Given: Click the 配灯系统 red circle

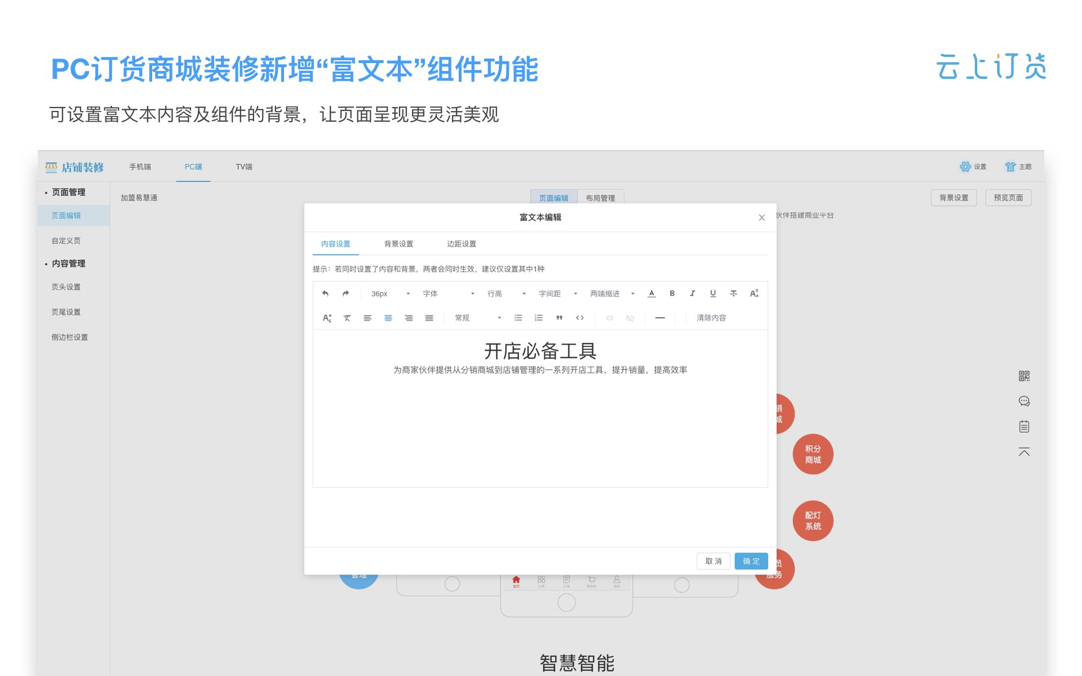Looking at the screenshot, I should click(813, 521).
